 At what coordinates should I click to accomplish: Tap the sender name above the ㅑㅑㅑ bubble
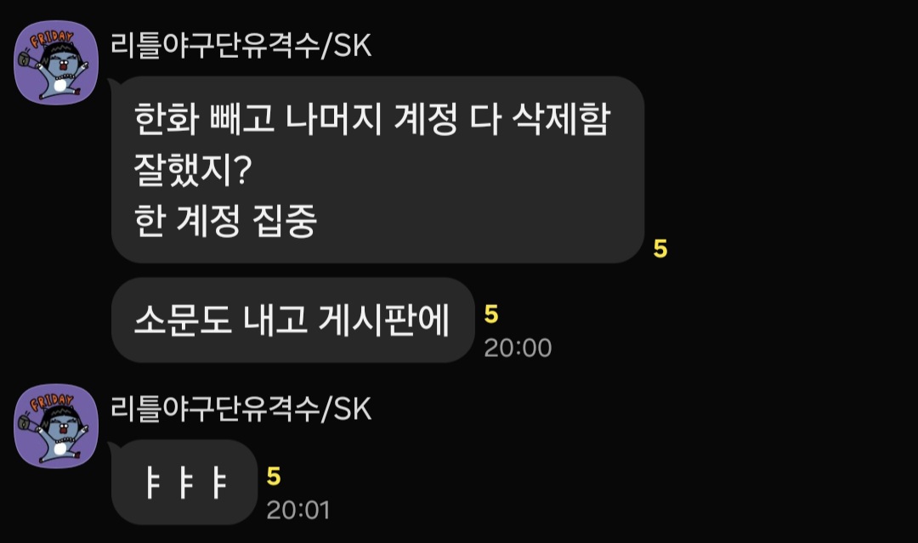click(x=241, y=409)
